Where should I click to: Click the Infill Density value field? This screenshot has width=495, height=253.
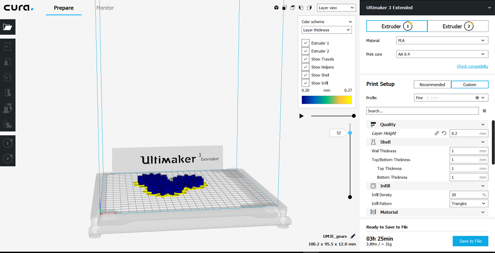(469, 195)
